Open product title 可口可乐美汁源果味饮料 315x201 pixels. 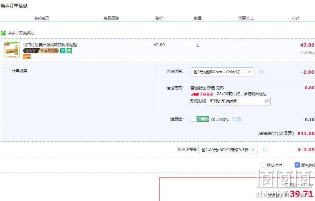tap(51, 45)
